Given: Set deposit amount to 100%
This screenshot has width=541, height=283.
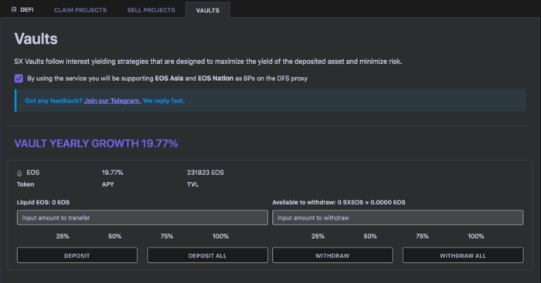Looking at the screenshot, I should point(220,236).
